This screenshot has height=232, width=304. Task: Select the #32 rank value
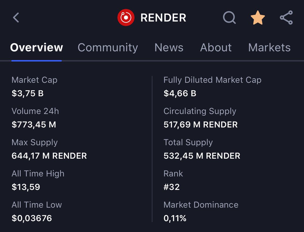[x=172, y=187]
